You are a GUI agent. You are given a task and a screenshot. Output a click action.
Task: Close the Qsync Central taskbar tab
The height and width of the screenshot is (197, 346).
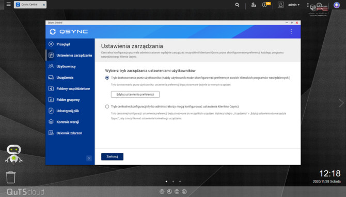point(44,5)
